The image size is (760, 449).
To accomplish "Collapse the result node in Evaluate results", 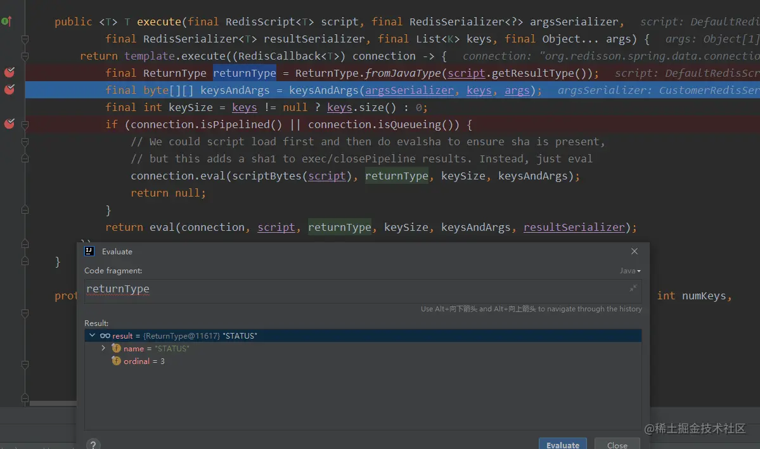I will [x=92, y=335].
